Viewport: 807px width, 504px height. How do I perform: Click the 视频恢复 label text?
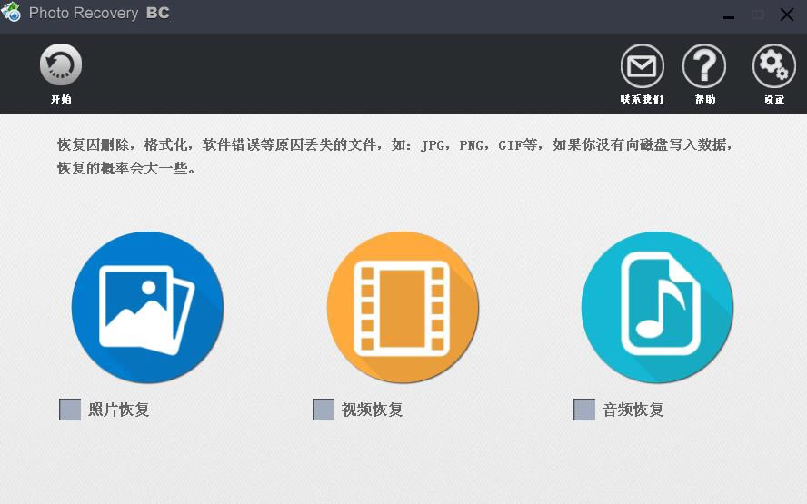372,410
